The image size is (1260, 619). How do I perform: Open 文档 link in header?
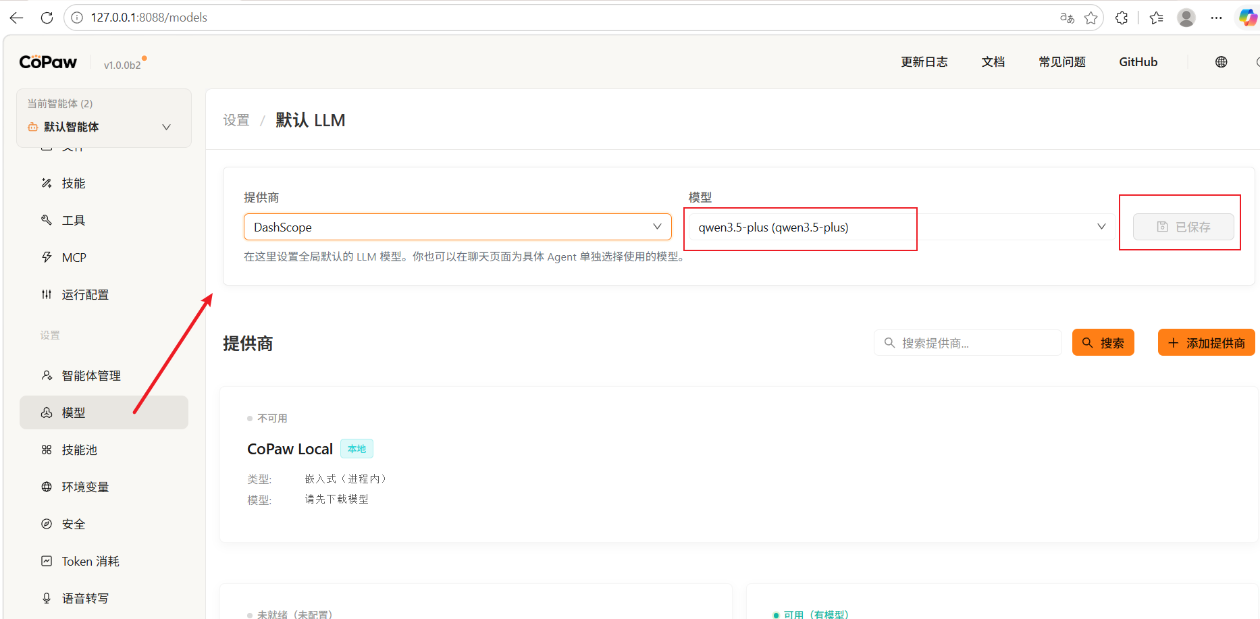pos(993,62)
